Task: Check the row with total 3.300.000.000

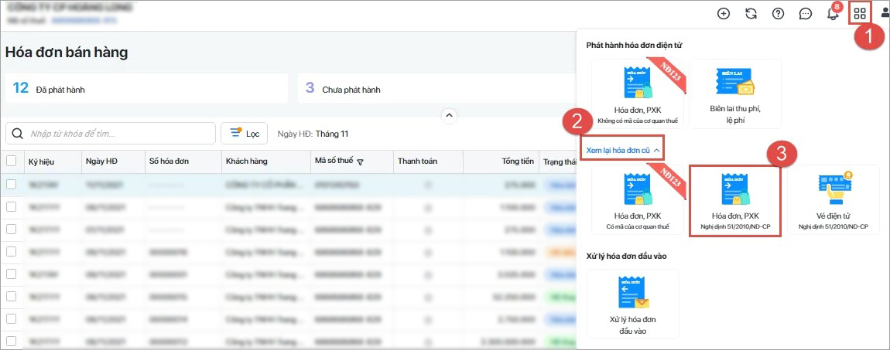Action: point(12,341)
